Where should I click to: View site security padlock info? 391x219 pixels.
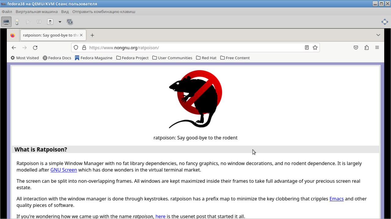pyautogui.click(x=84, y=48)
